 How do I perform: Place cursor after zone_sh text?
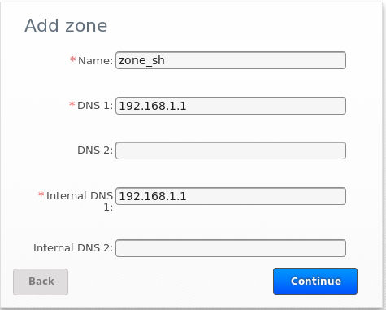[166, 60]
